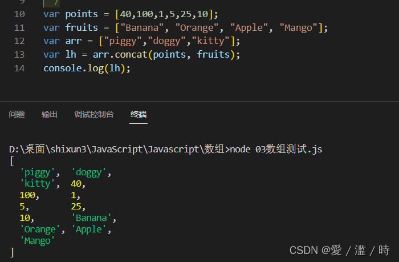Screen dimensions: 399x262
Task: Click 'doggy' in terminal output
Action: (x=89, y=172)
